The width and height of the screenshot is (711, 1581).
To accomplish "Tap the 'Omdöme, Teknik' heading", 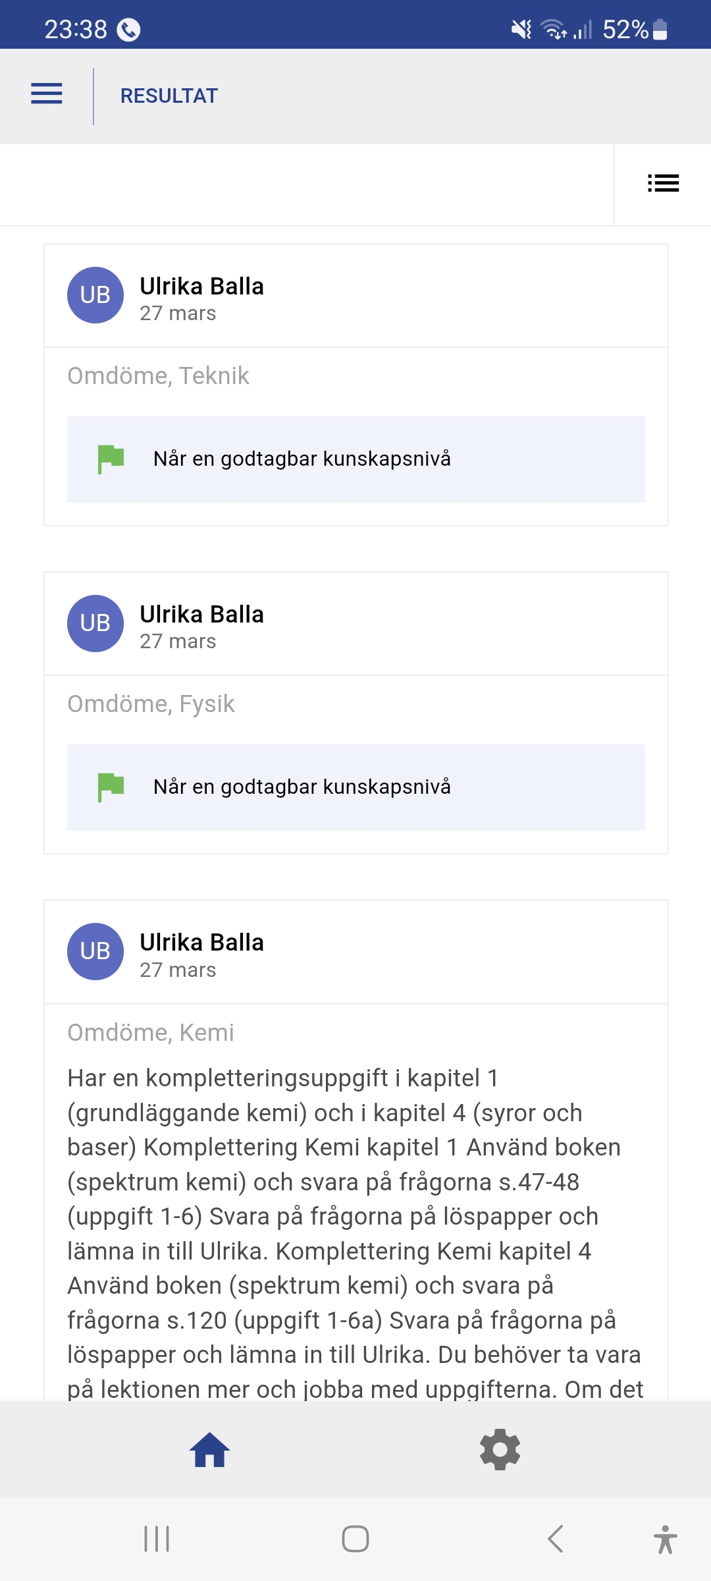I will click(x=158, y=375).
